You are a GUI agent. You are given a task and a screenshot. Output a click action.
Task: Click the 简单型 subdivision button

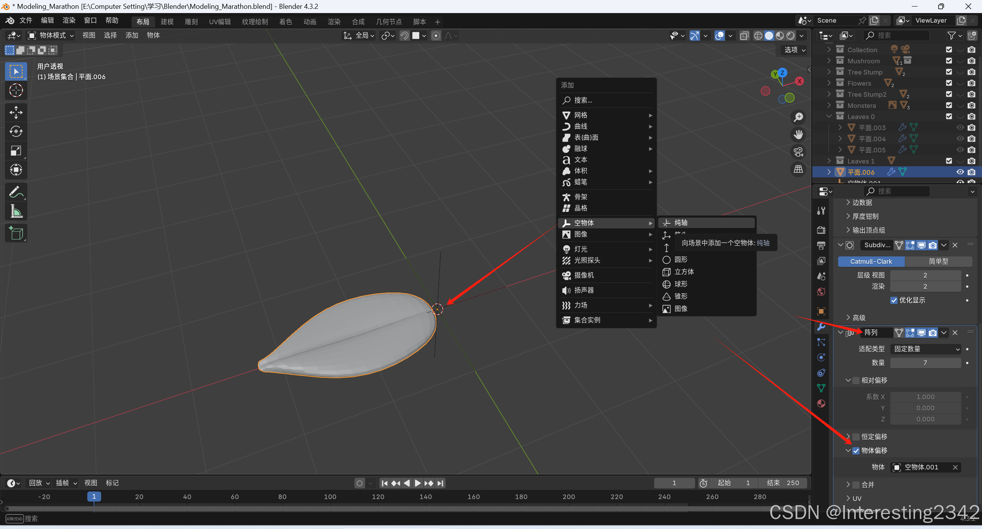pos(938,261)
